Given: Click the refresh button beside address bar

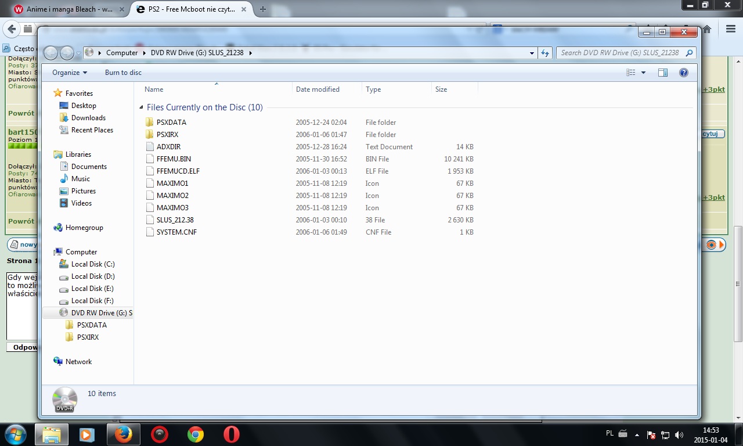Looking at the screenshot, I should (x=544, y=53).
